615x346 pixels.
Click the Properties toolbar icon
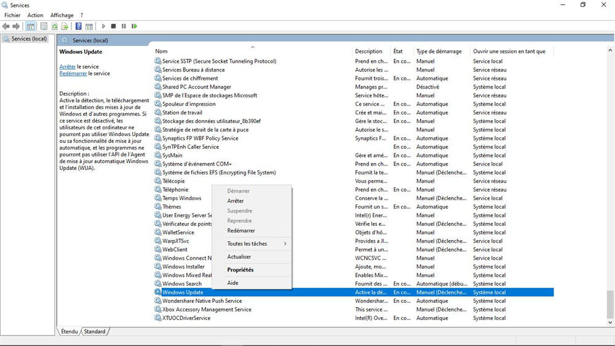(44, 26)
